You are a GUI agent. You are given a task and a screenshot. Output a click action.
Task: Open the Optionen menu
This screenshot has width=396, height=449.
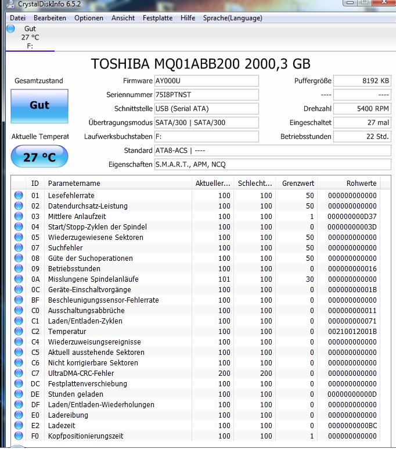click(89, 18)
